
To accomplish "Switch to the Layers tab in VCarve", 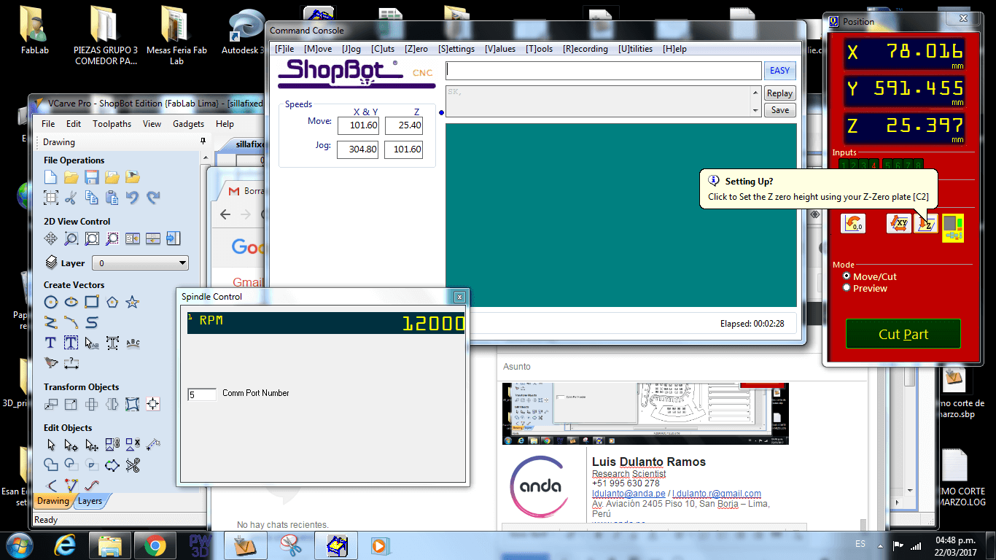I will [x=90, y=501].
